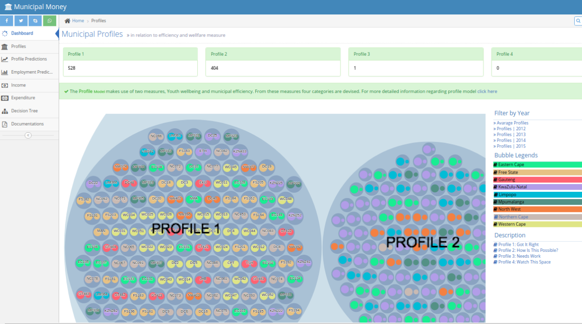Open Profile Predictions in sidebar
This screenshot has height=324, width=582.
coord(29,59)
